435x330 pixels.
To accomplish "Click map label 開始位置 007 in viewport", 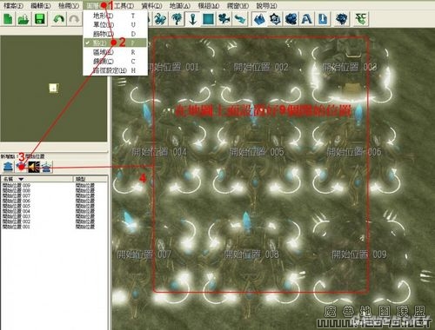I will (x=144, y=254).
